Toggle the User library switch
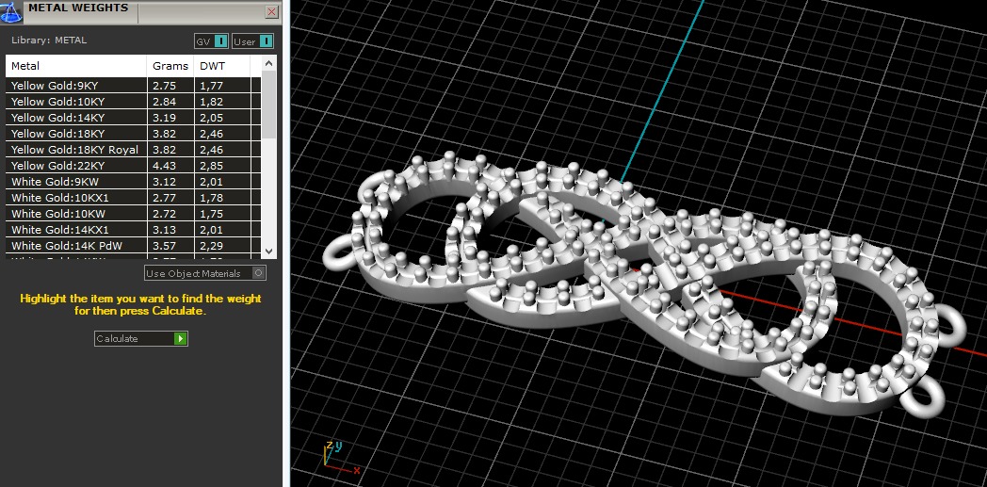 pyautogui.click(x=252, y=41)
